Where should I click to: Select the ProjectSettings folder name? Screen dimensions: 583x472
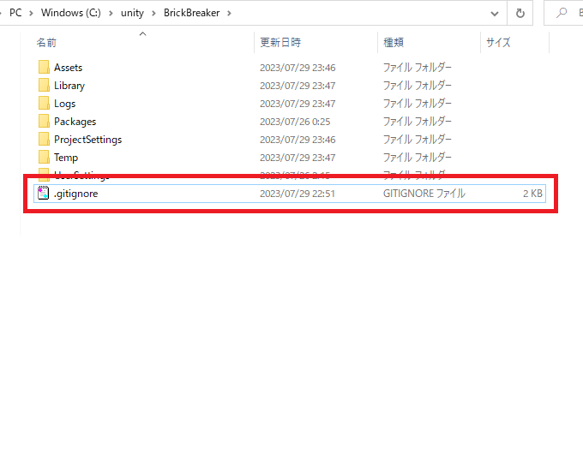pyautogui.click(x=87, y=140)
